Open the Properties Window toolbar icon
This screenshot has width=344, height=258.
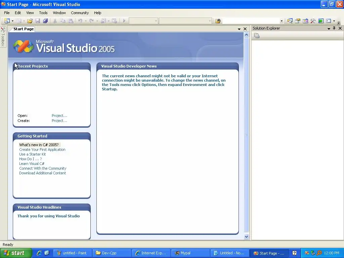pyautogui.click(x=298, y=21)
